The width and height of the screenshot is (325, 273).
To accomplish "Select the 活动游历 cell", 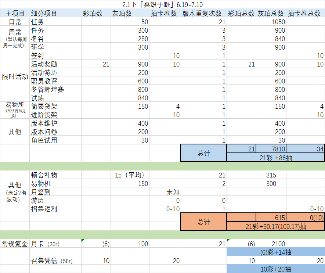I will coord(55,72).
